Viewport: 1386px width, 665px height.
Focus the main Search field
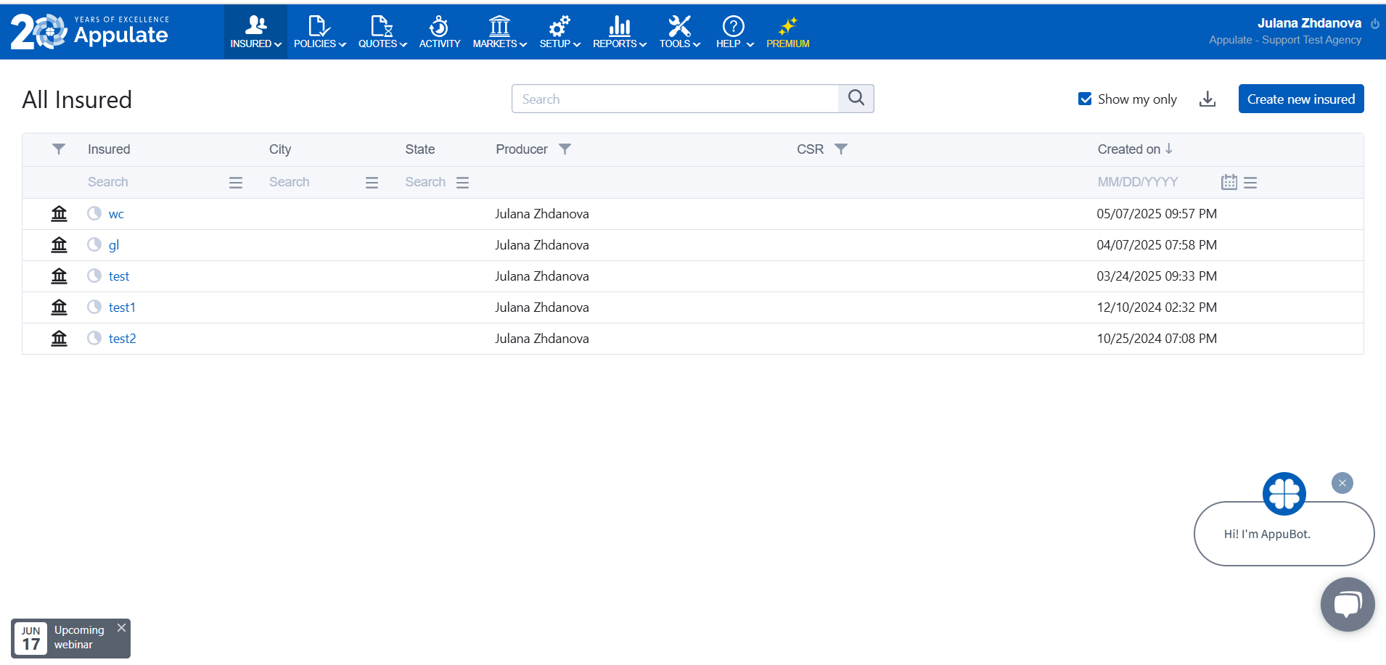[675, 99]
